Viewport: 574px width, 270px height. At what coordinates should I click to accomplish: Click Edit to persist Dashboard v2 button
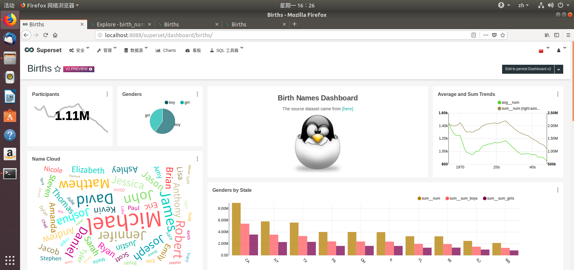528,69
